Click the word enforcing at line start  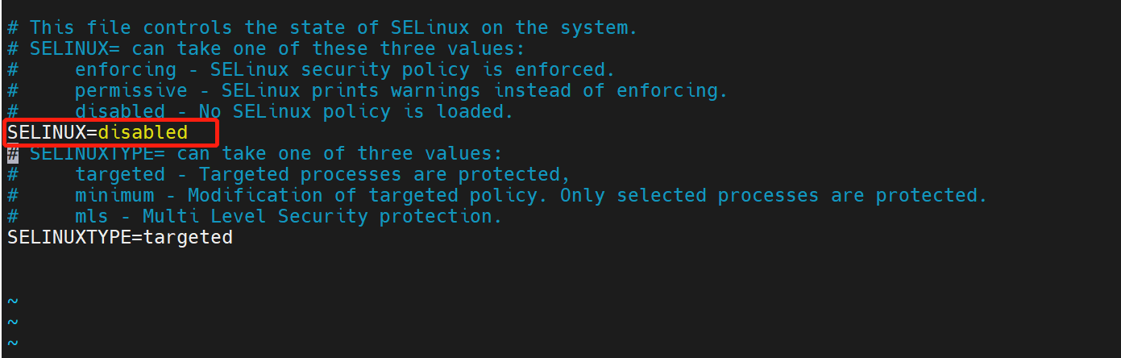(126, 69)
